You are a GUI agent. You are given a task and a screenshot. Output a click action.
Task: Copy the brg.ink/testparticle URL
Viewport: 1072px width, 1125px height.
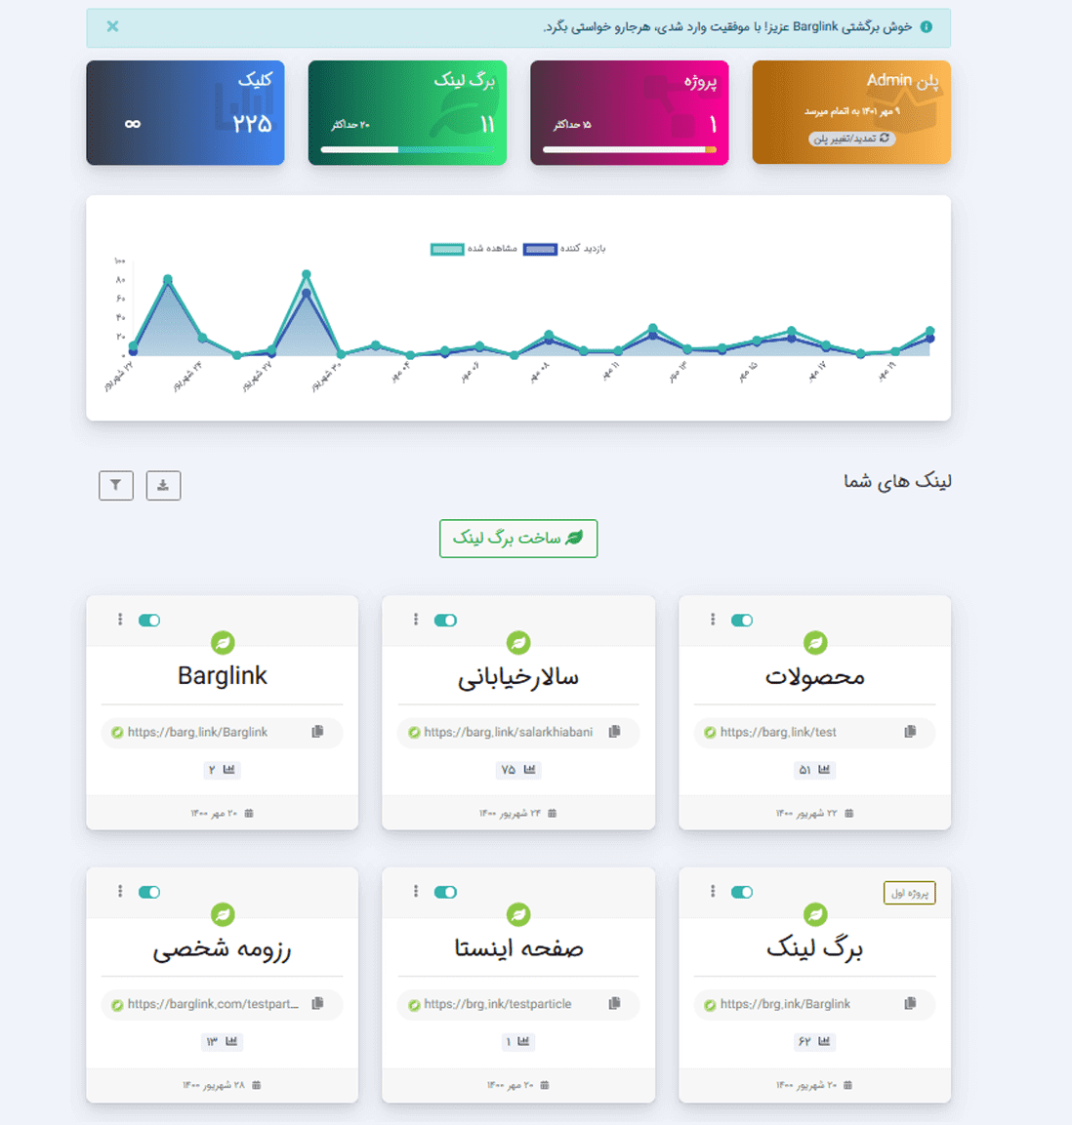pos(614,1003)
